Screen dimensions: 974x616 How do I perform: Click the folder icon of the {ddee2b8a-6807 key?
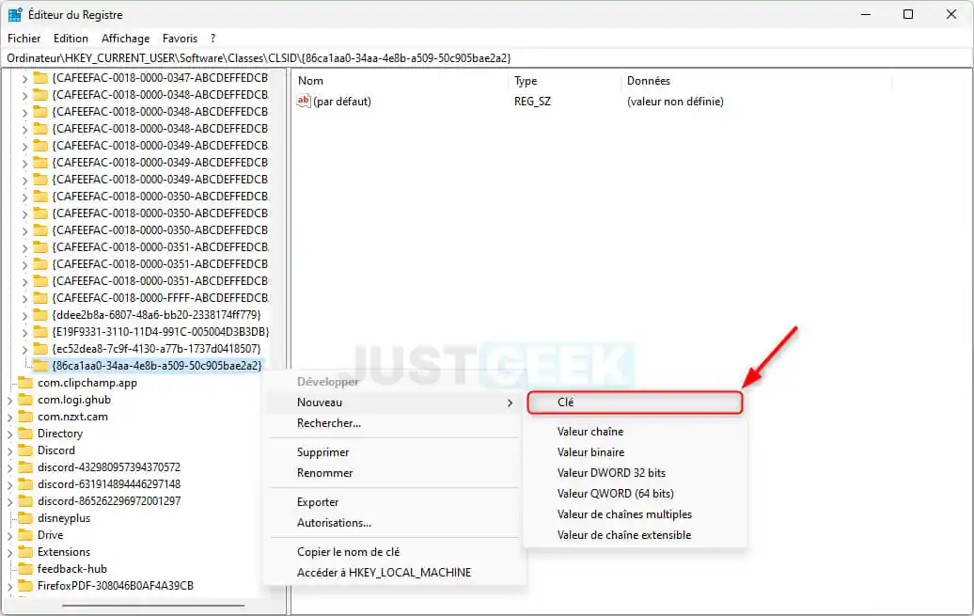click(40, 314)
